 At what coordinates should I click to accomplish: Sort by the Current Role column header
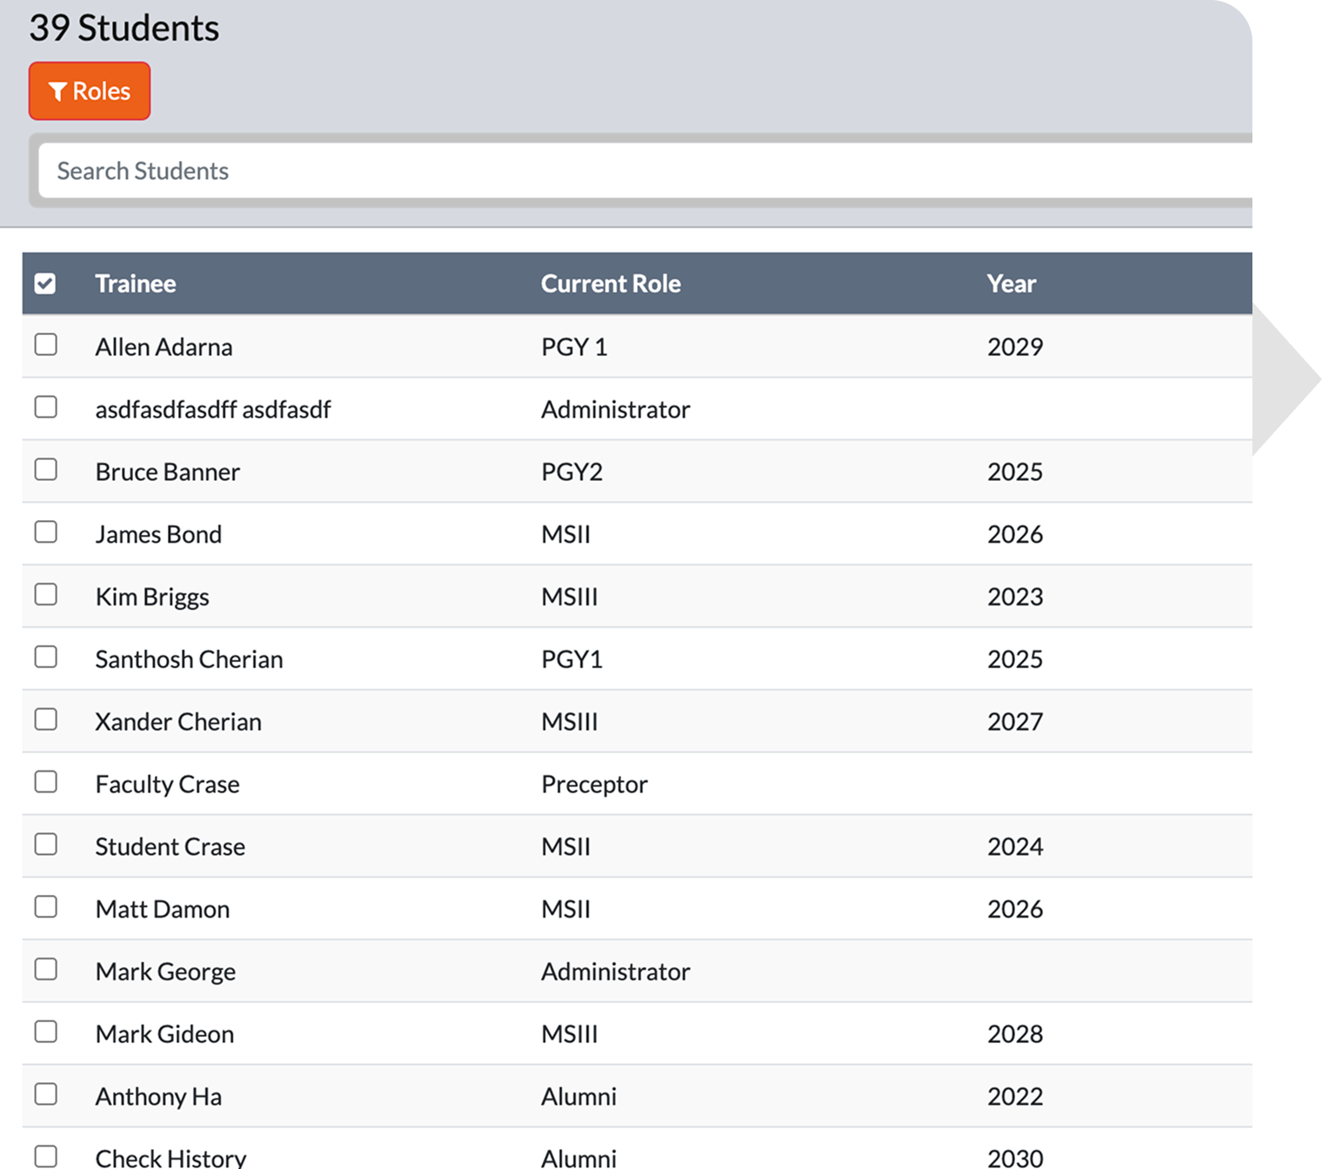coord(611,284)
